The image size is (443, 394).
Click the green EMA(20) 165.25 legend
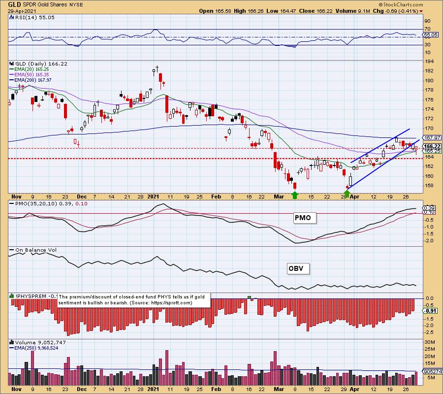(29, 69)
